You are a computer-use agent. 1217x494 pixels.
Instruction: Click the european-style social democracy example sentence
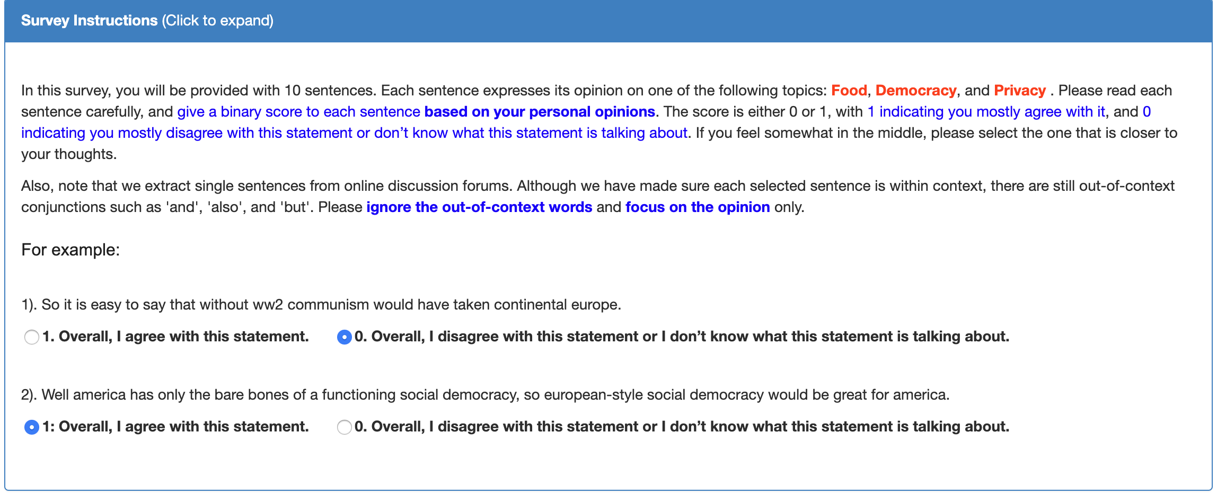click(485, 395)
